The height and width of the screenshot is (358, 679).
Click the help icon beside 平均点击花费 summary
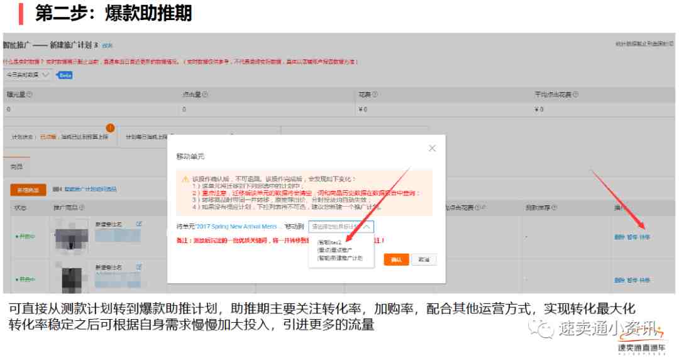point(575,95)
